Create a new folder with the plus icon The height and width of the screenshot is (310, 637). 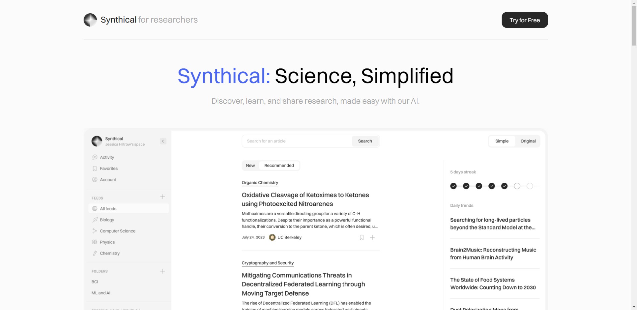[163, 271]
